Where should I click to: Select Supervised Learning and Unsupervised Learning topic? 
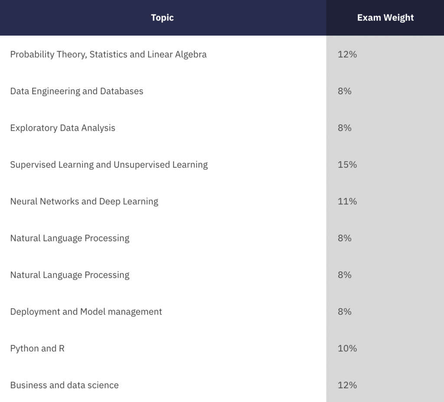click(109, 165)
